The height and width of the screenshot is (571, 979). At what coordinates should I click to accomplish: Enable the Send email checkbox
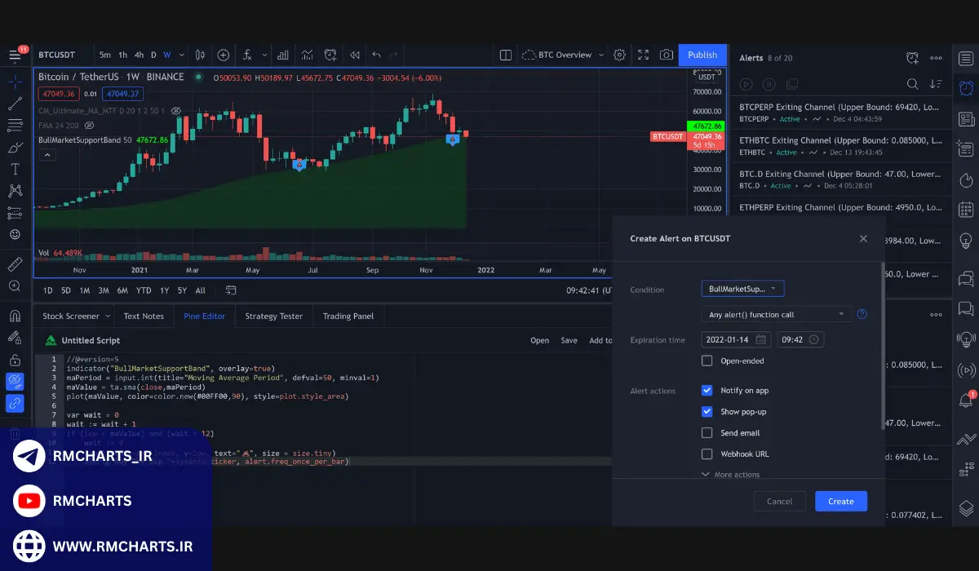707,433
